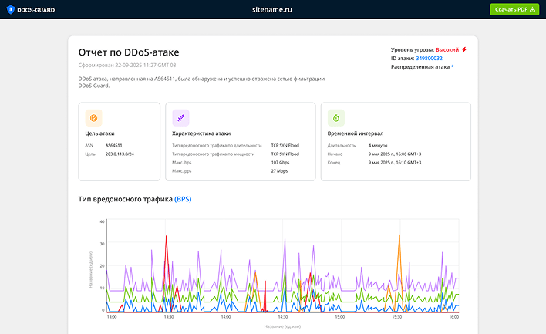The width and height of the screenshot is (546, 334).
Task: Click the purple sword icon above Характеристика атаки
Action: (x=180, y=118)
